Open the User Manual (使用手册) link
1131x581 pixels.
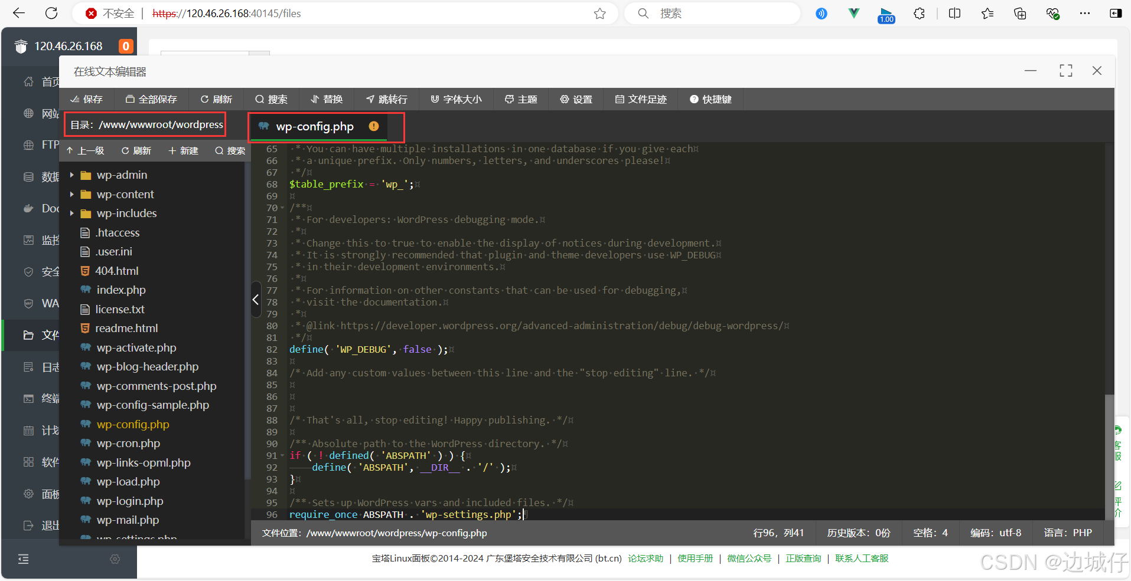(x=695, y=559)
